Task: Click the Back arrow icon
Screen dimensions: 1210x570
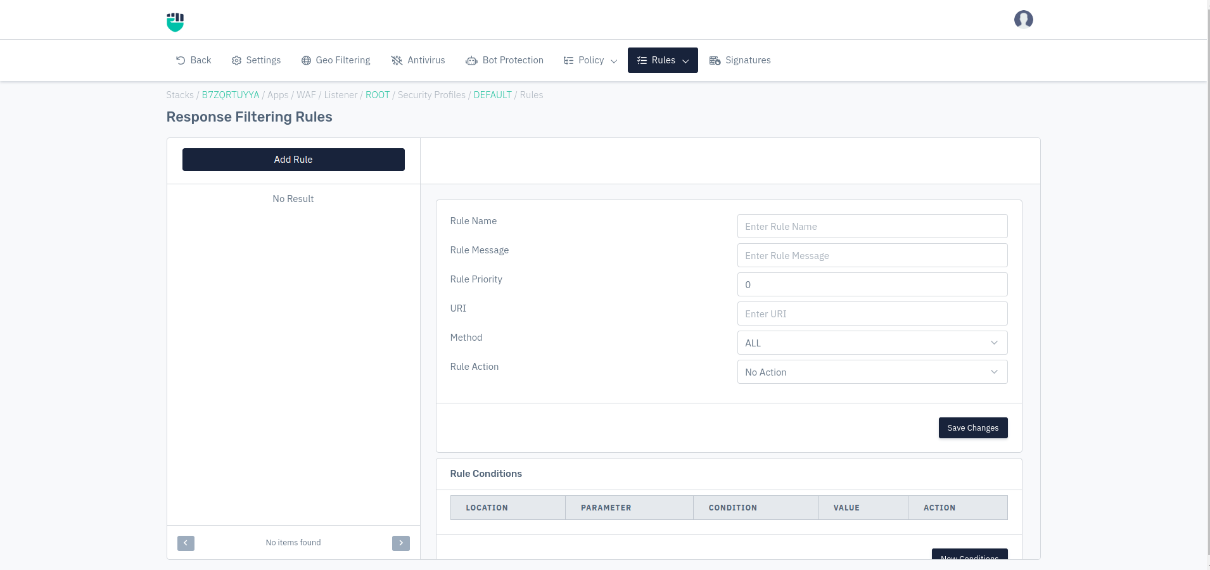Action: (x=181, y=60)
